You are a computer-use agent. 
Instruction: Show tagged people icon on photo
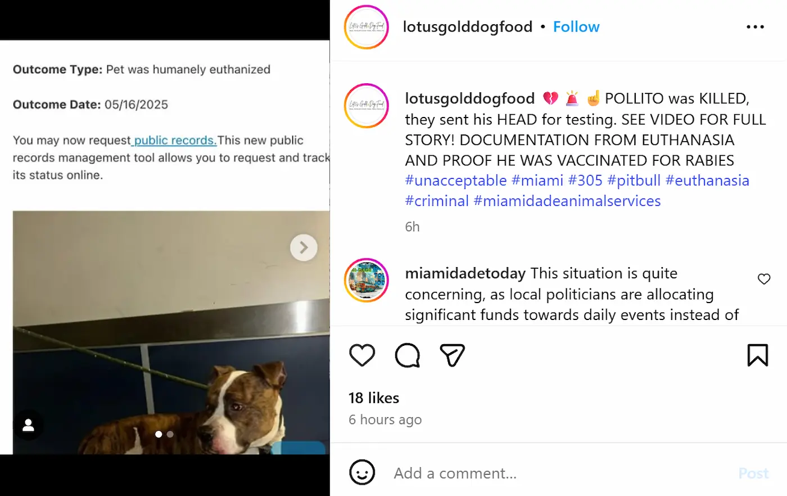(x=28, y=426)
